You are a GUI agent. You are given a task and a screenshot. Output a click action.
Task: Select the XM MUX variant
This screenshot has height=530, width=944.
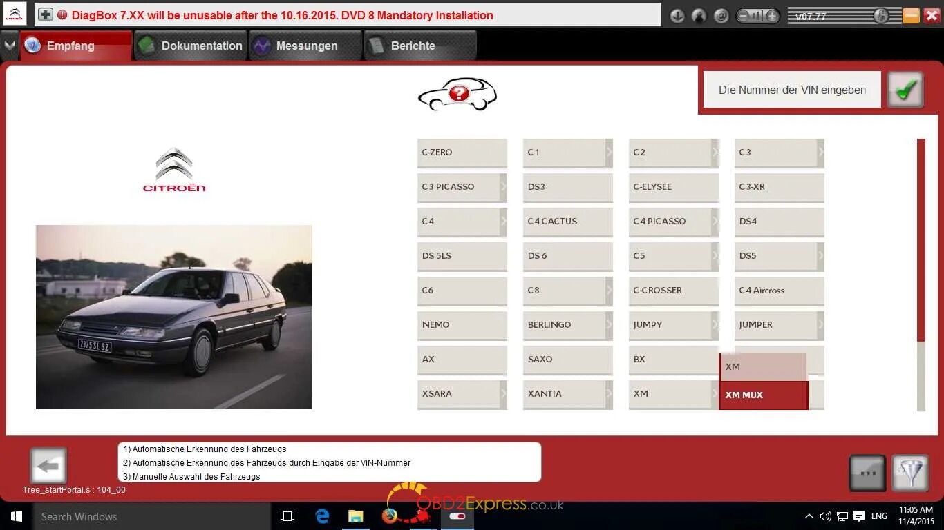[763, 395]
